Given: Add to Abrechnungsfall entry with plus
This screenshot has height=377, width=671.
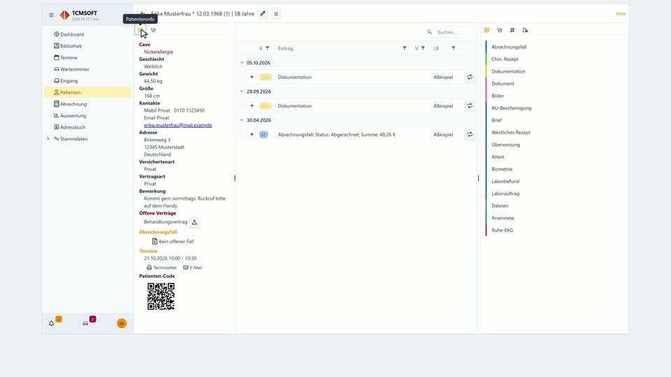Looking at the screenshot, I should coord(252,135).
